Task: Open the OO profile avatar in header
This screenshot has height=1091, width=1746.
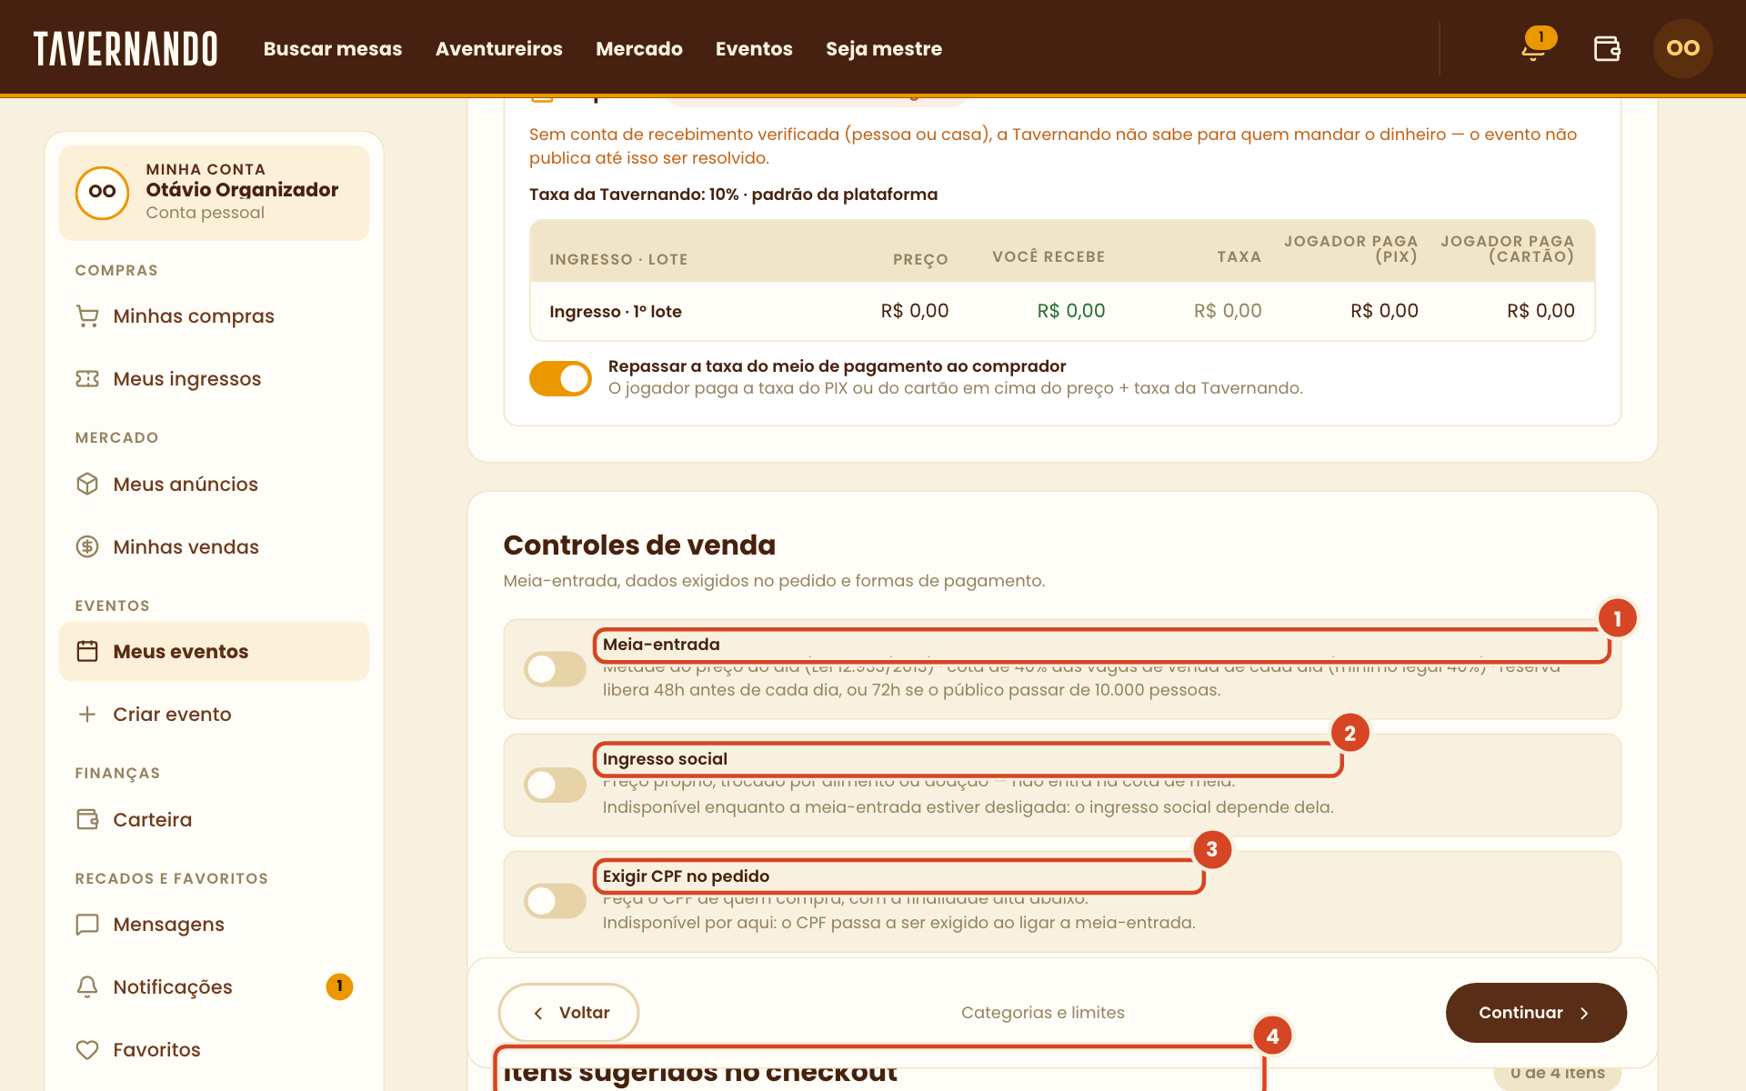Action: [x=1682, y=48]
